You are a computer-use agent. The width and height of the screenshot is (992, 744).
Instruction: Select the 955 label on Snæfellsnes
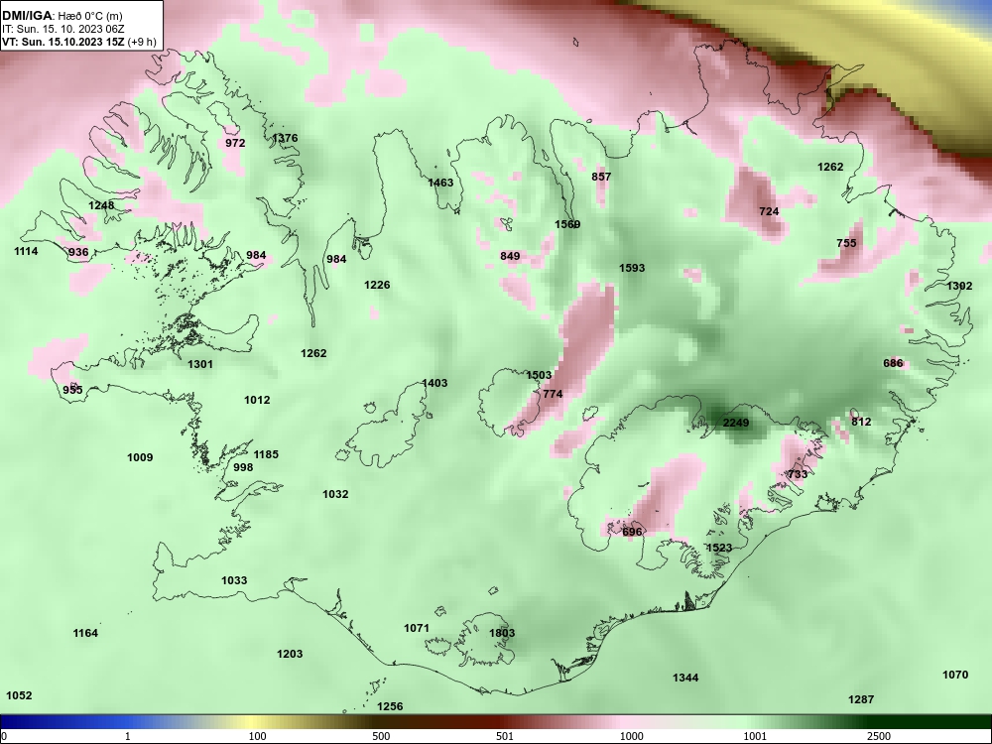72,390
